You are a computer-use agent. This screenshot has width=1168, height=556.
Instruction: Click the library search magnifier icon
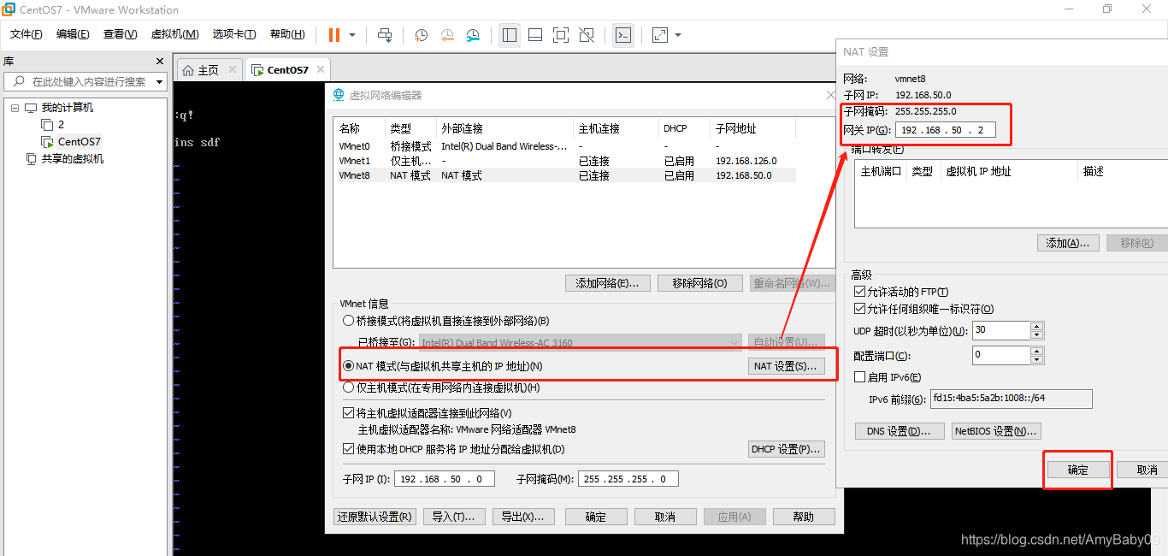pos(18,81)
